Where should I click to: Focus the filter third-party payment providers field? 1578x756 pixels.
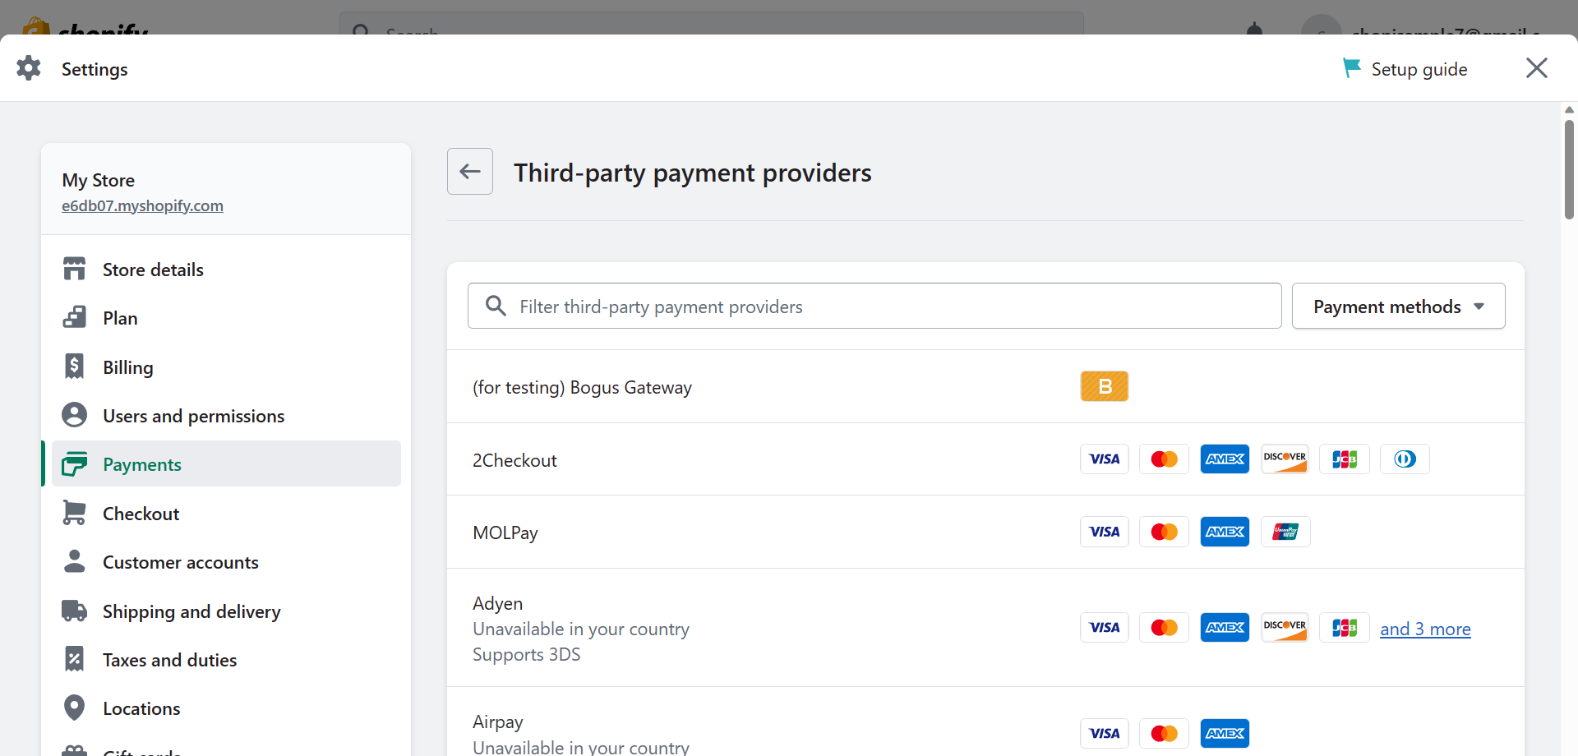874,306
